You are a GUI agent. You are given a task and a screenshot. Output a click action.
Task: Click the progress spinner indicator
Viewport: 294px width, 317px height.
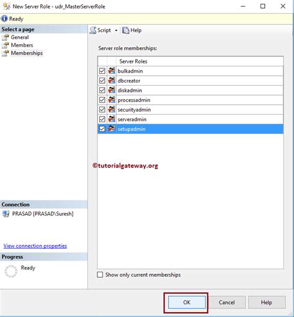pyautogui.click(x=11, y=271)
